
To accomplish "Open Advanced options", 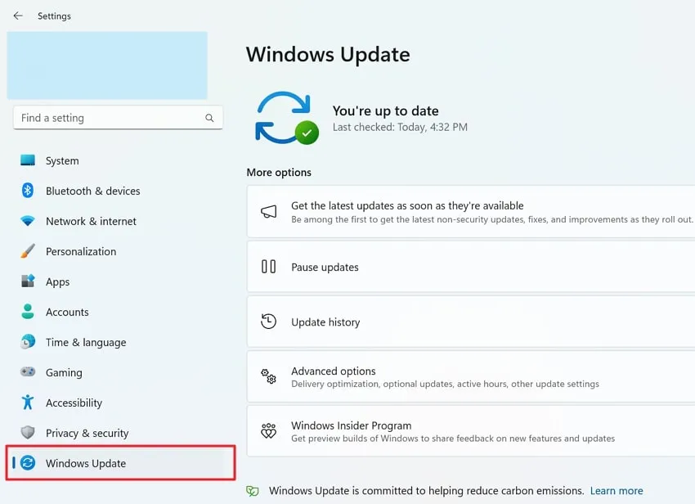I will tap(471, 376).
